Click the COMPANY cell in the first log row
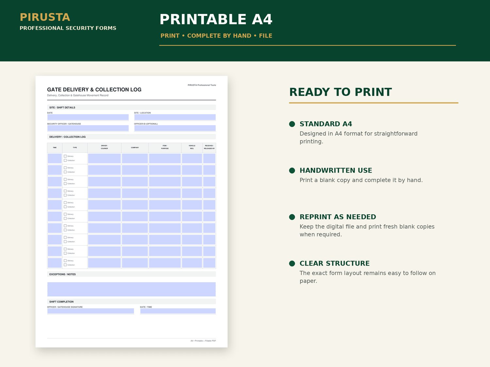Image resolution: width=490 pixels, height=367 pixels. (x=135, y=159)
